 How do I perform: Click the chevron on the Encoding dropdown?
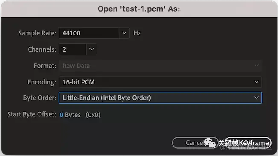256,82
